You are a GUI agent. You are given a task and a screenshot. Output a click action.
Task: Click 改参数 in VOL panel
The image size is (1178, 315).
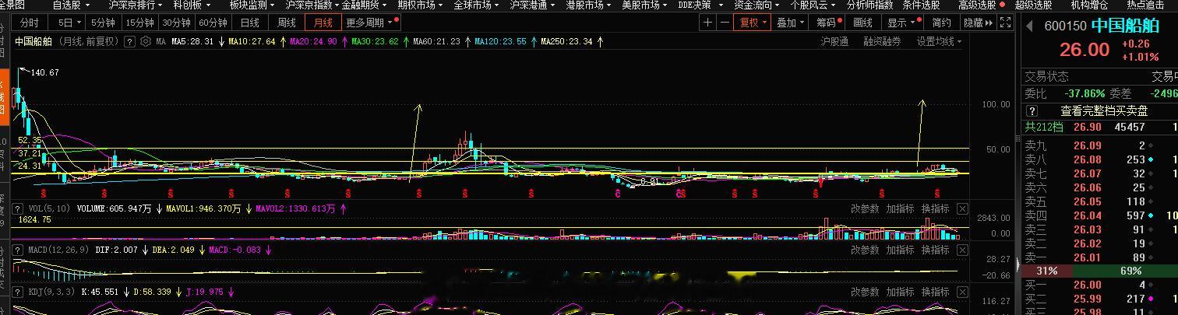point(865,208)
